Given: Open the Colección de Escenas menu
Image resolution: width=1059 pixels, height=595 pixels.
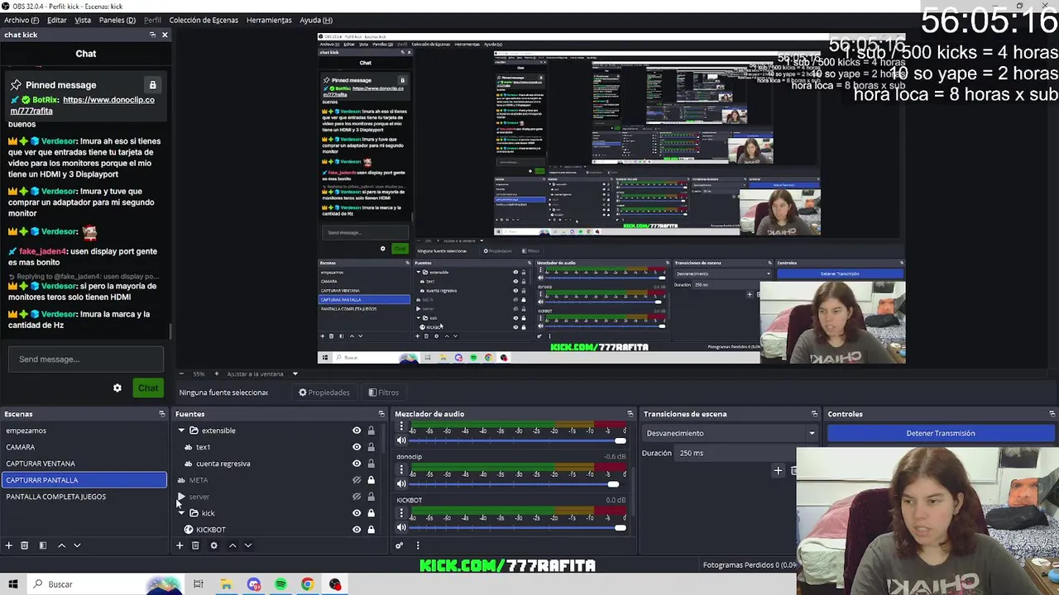Looking at the screenshot, I should pos(204,20).
